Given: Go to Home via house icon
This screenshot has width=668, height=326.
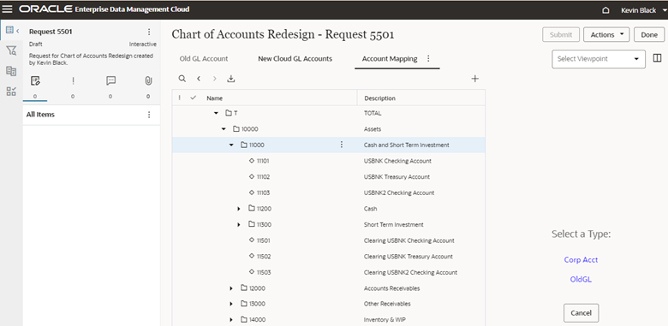Looking at the screenshot, I should (x=605, y=10).
